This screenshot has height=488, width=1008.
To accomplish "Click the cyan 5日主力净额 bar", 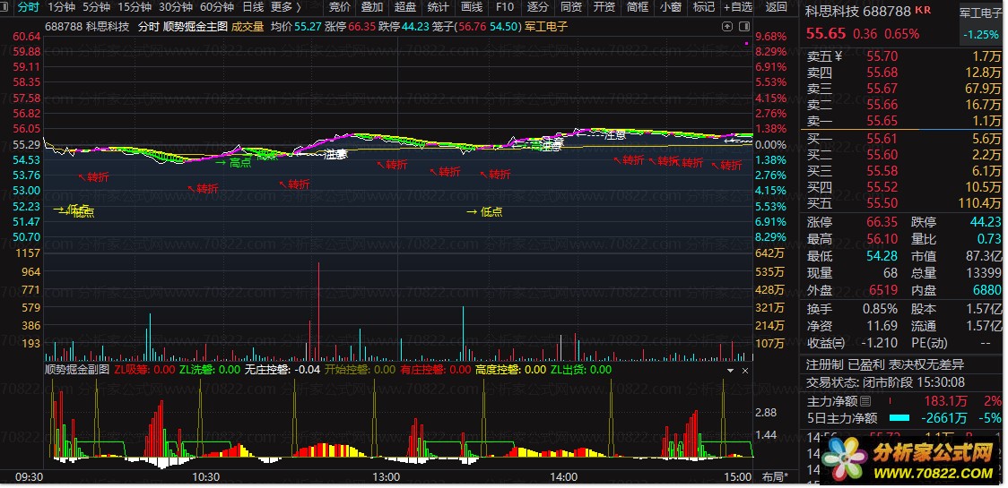I will click(899, 419).
